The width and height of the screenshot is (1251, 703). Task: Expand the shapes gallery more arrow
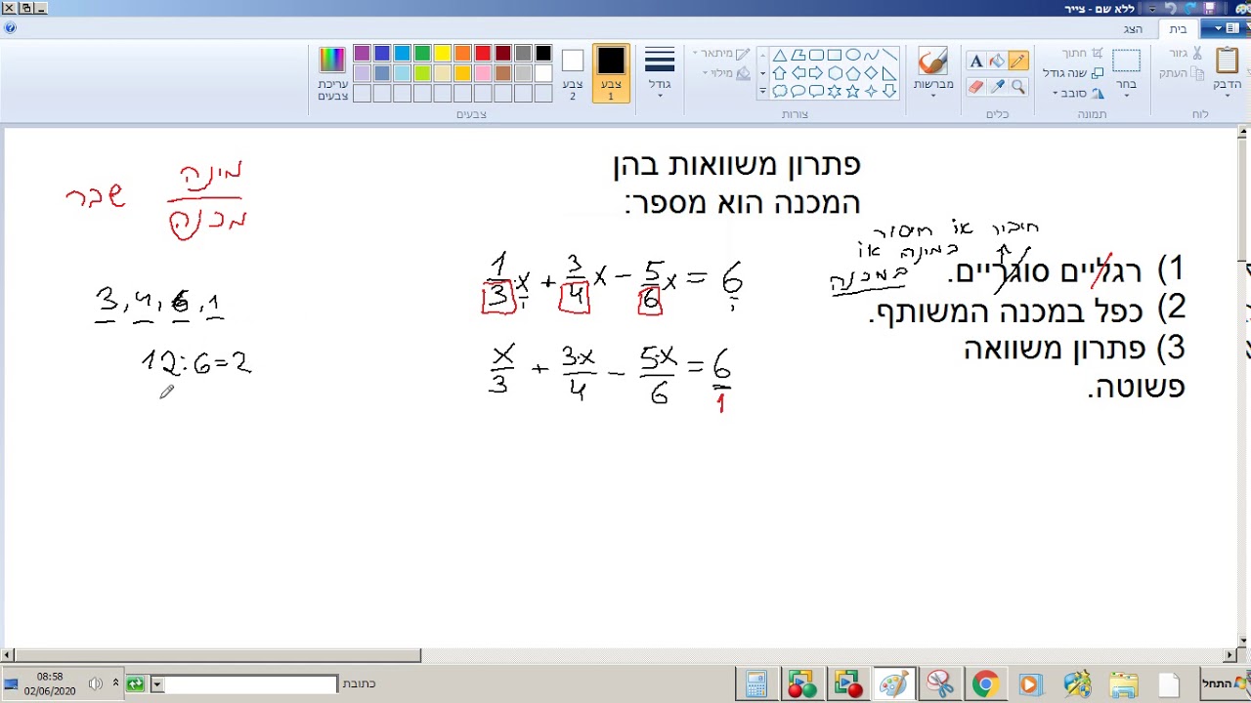tap(762, 91)
